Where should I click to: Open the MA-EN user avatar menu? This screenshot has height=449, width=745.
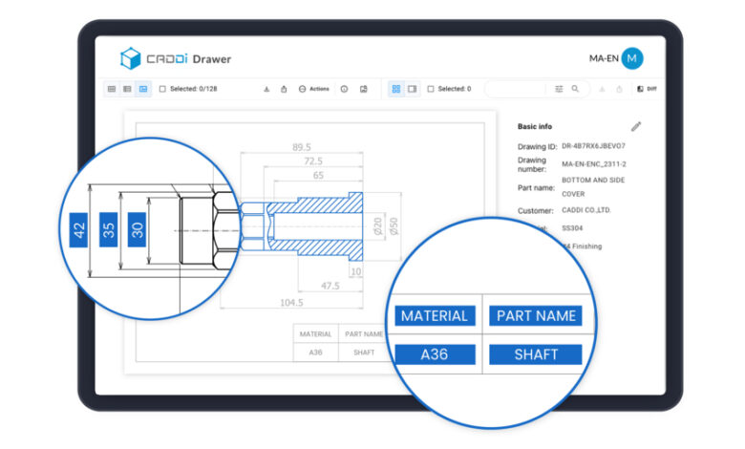pos(631,59)
